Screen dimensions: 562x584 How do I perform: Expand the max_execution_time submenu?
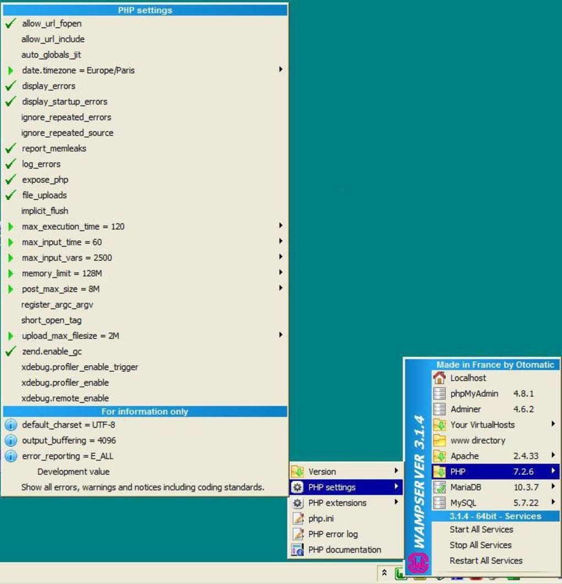72,226
